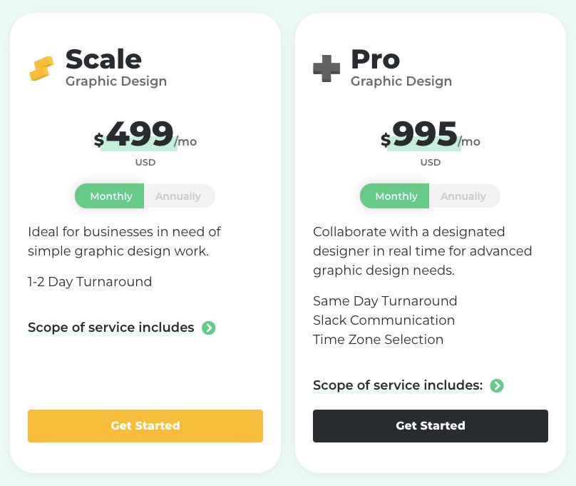This screenshot has width=576, height=486.
Task: Click the highlighted $499 price
Action: tap(140, 134)
